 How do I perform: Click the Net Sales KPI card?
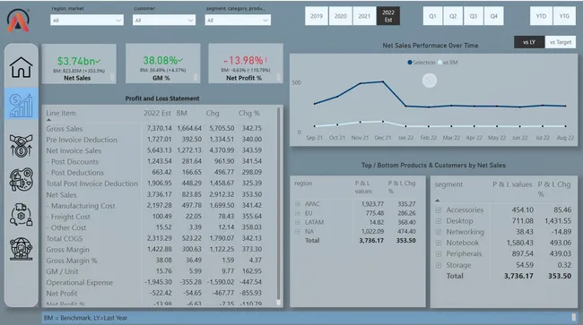point(79,64)
